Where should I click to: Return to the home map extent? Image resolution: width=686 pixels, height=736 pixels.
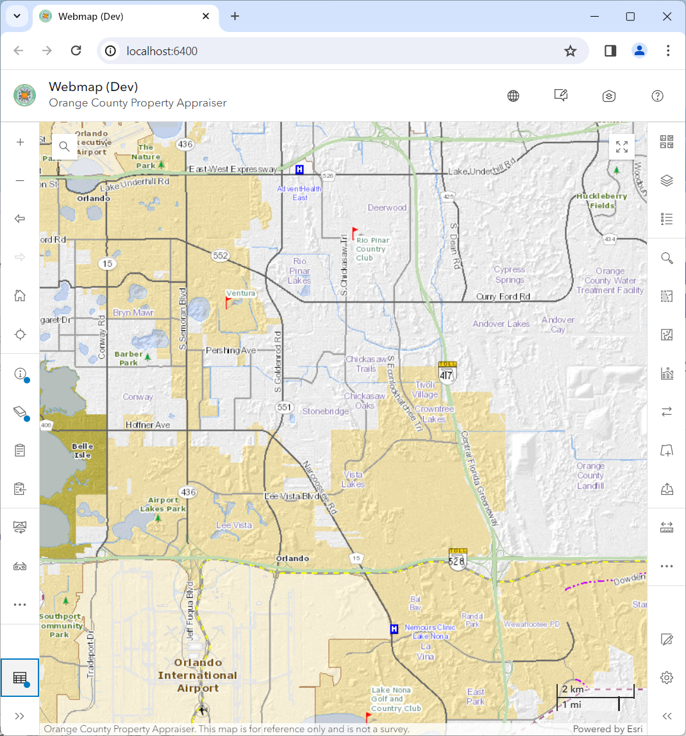coord(20,296)
